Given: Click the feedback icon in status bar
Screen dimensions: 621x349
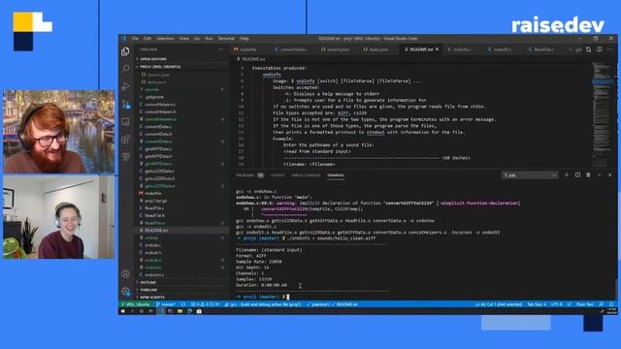Looking at the screenshot, I should pos(602,304).
